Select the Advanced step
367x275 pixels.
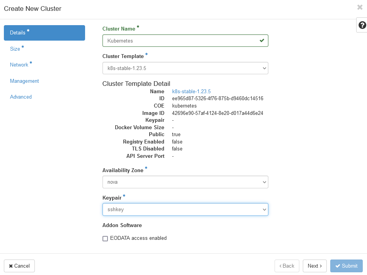coord(21,97)
